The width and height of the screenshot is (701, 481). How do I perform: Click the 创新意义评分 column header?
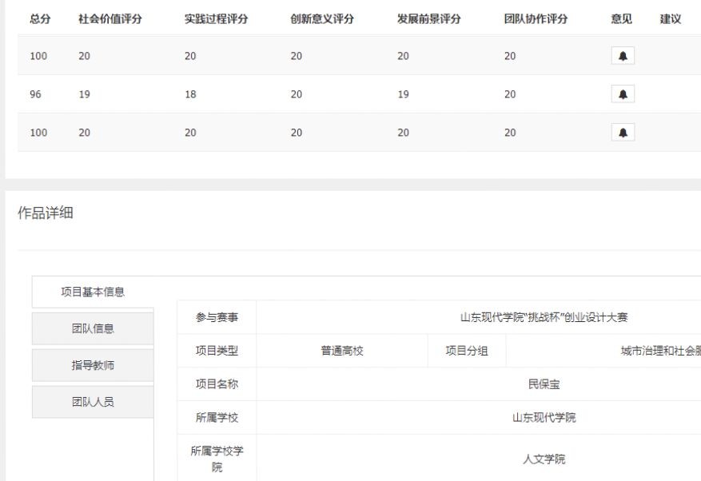coord(322,18)
